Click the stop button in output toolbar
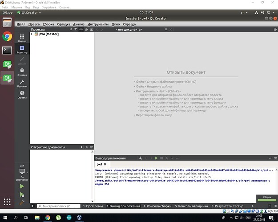This screenshot has height=222, width=278. (161, 158)
